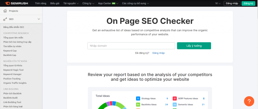Click the Total Ideas donut chart
Image resolution: width=258 pixels, height=109 pixels.
[112, 105]
